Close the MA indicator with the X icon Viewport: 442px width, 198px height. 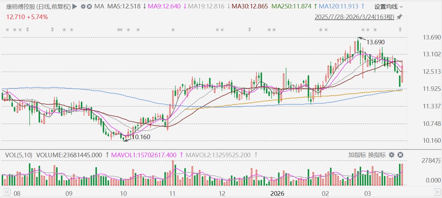89,6
